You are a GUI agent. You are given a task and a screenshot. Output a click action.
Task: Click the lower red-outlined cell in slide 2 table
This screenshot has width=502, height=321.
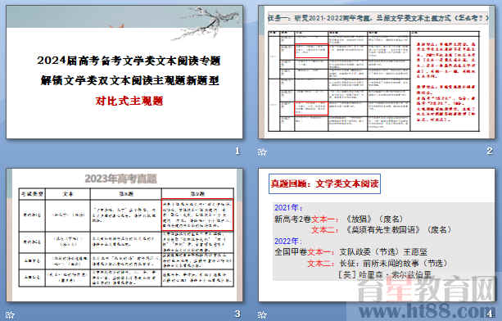pos(311,108)
